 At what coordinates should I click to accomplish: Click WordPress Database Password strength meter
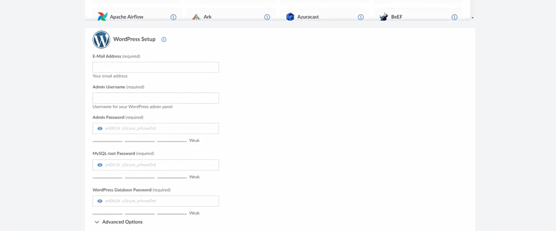tap(140, 214)
